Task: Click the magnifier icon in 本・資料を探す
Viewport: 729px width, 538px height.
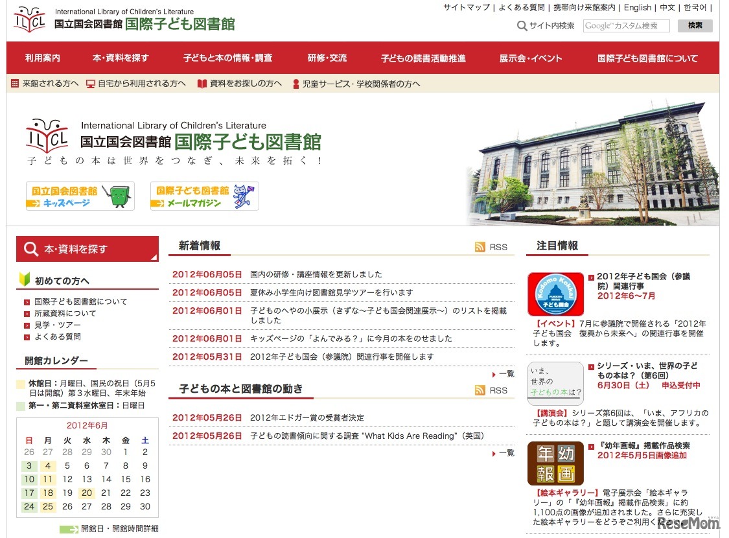Action: [x=30, y=249]
